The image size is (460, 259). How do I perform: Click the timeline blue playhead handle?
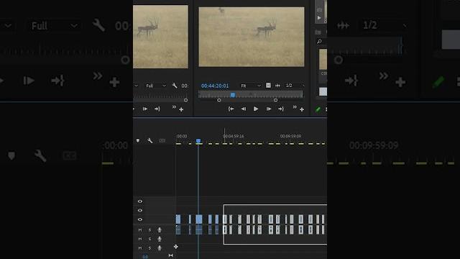198,141
